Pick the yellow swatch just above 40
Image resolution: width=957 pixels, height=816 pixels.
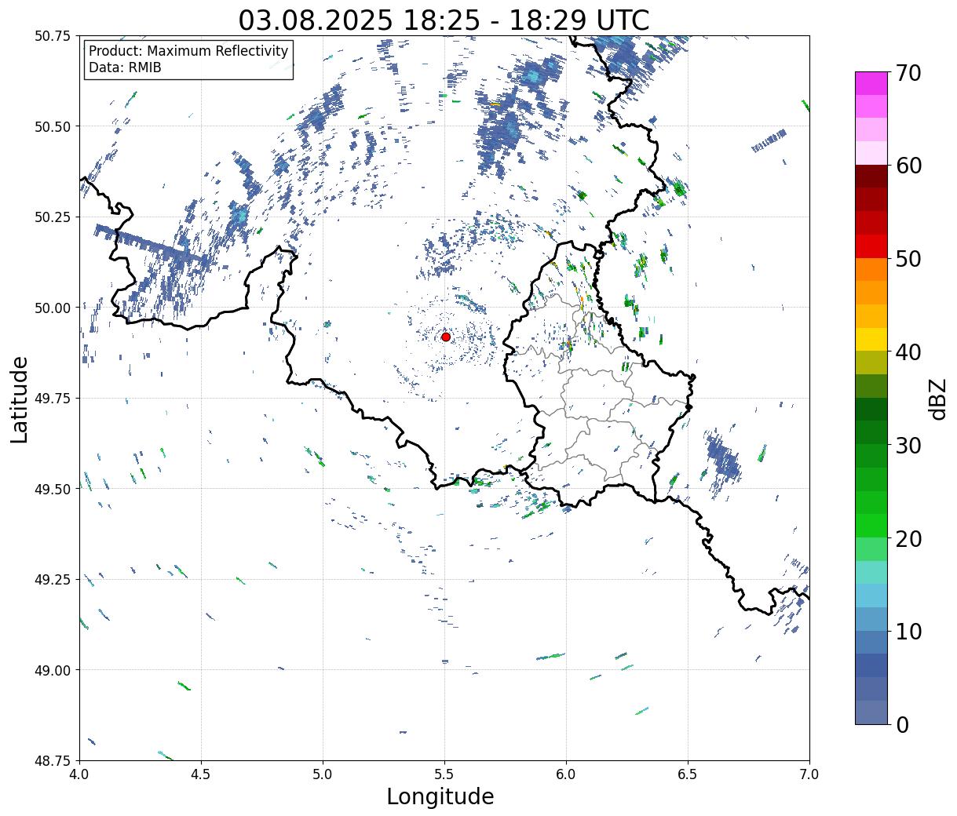coord(871,339)
